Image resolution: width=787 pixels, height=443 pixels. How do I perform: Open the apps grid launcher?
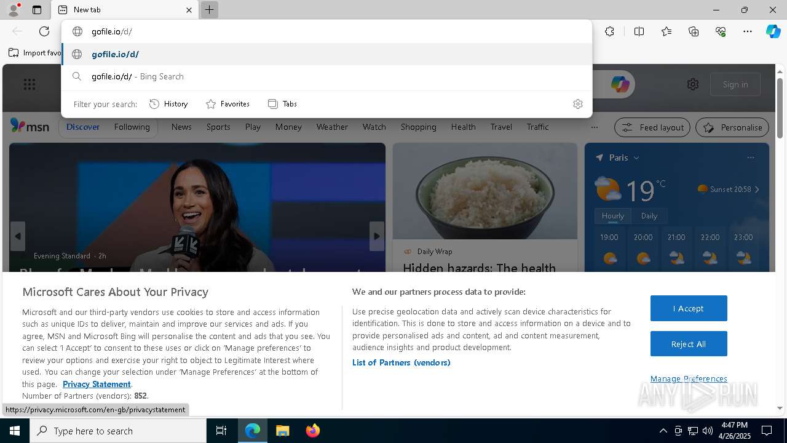pyautogui.click(x=30, y=84)
